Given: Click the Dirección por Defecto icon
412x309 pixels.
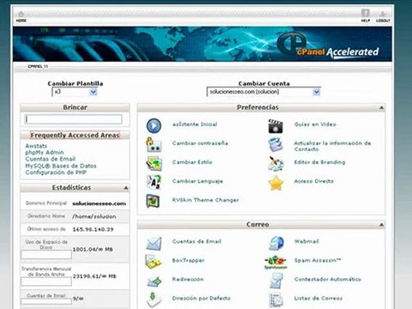Looking at the screenshot, I should (154, 300).
